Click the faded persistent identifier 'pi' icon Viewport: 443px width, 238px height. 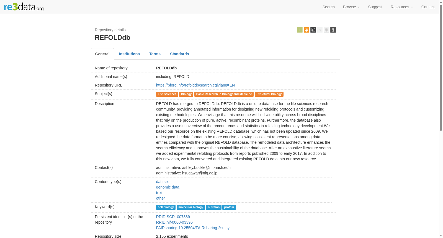click(320, 30)
